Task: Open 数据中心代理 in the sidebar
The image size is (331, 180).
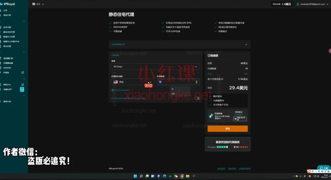Action: pyautogui.click(x=9, y=37)
